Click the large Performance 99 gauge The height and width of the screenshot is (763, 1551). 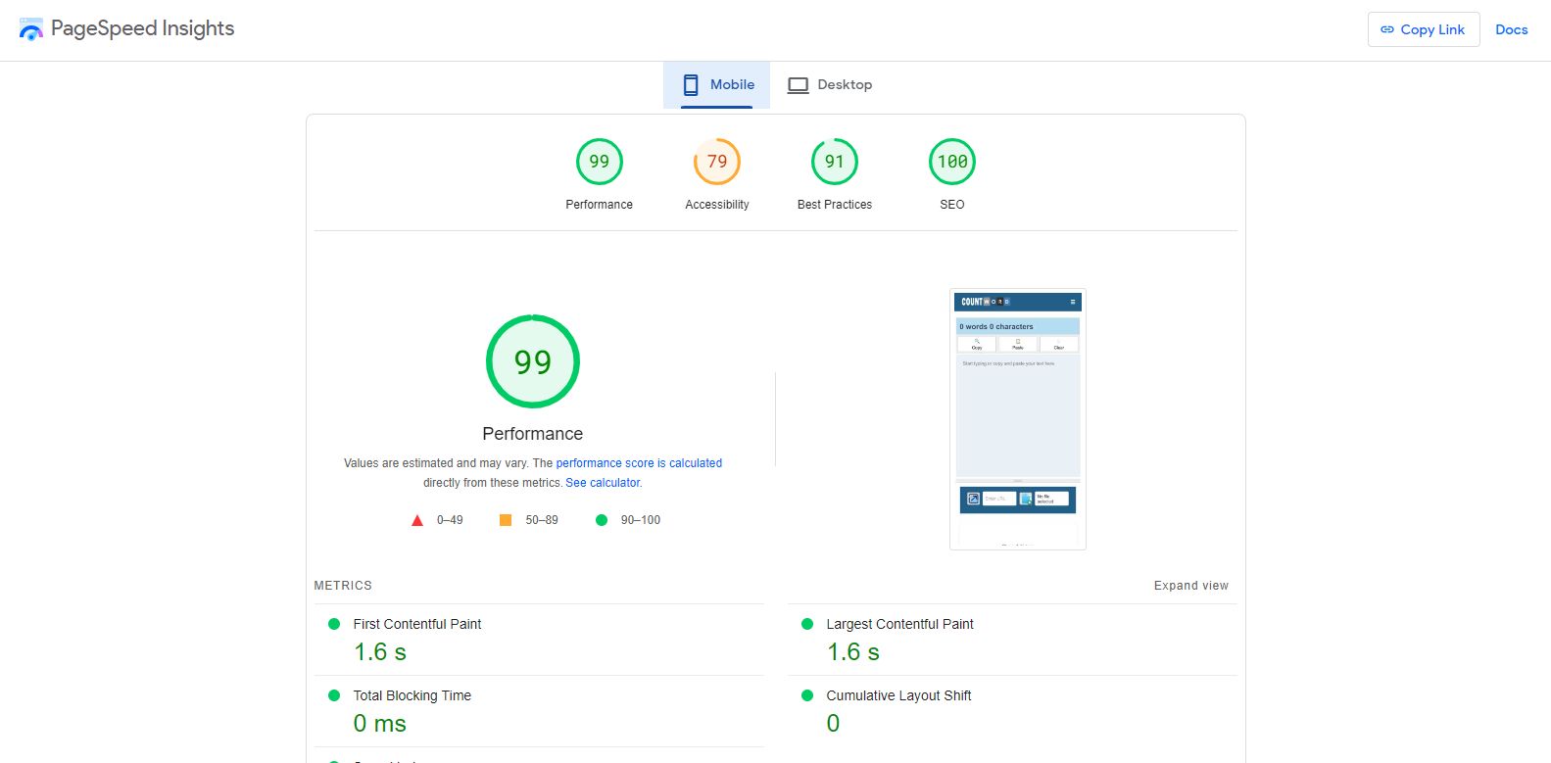533,361
